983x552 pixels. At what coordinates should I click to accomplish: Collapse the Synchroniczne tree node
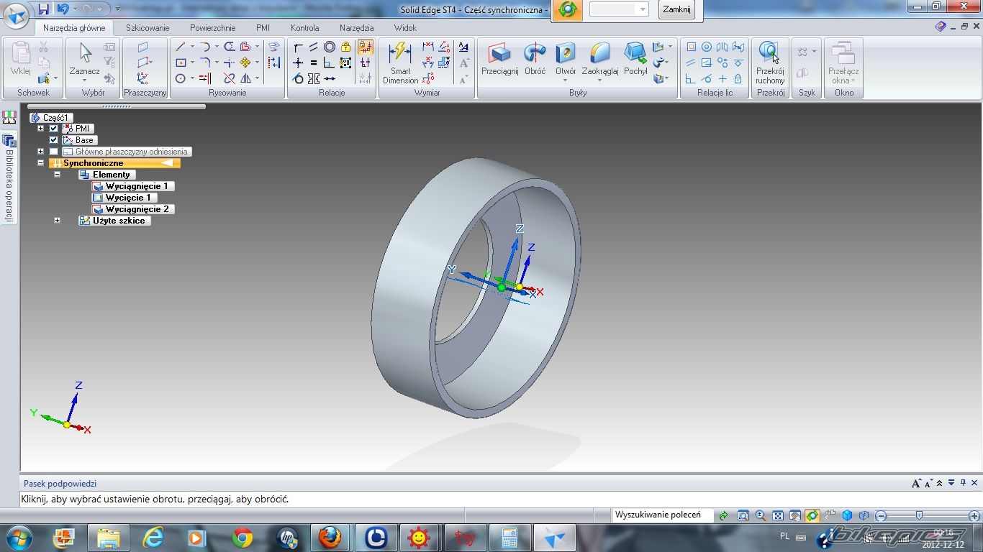coord(41,163)
